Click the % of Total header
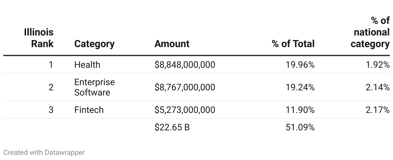The height and width of the screenshot is (160, 393). [x=293, y=44]
